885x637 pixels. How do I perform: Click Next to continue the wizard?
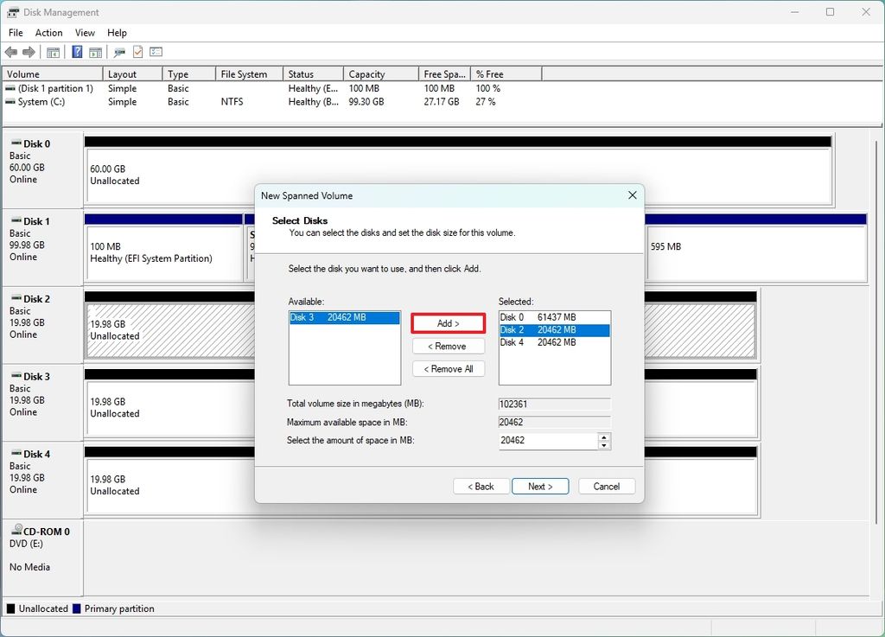539,486
